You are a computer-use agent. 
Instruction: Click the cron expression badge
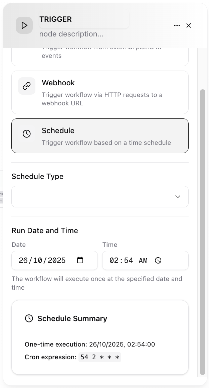click(100, 357)
